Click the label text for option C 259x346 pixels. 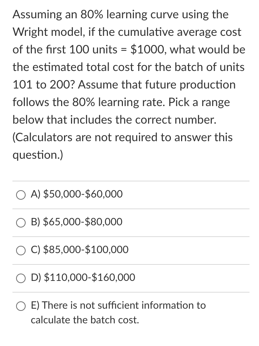(79, 250)
